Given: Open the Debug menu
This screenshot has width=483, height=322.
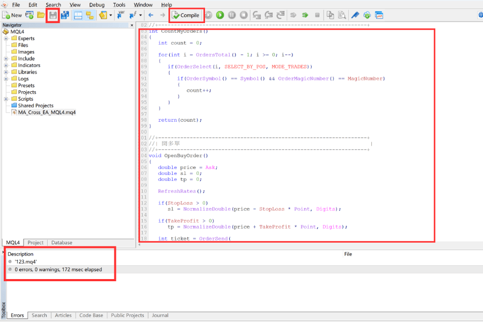Looking at the screenshot, I should point(97,5).
